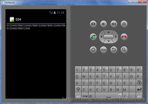Image resolution: width=148 pixels, height=104 pixels.
Task: Click the Shift arrow key
Action: click(78, 89)
